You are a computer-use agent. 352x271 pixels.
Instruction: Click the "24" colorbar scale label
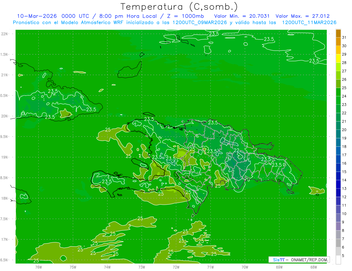(344, 96)
